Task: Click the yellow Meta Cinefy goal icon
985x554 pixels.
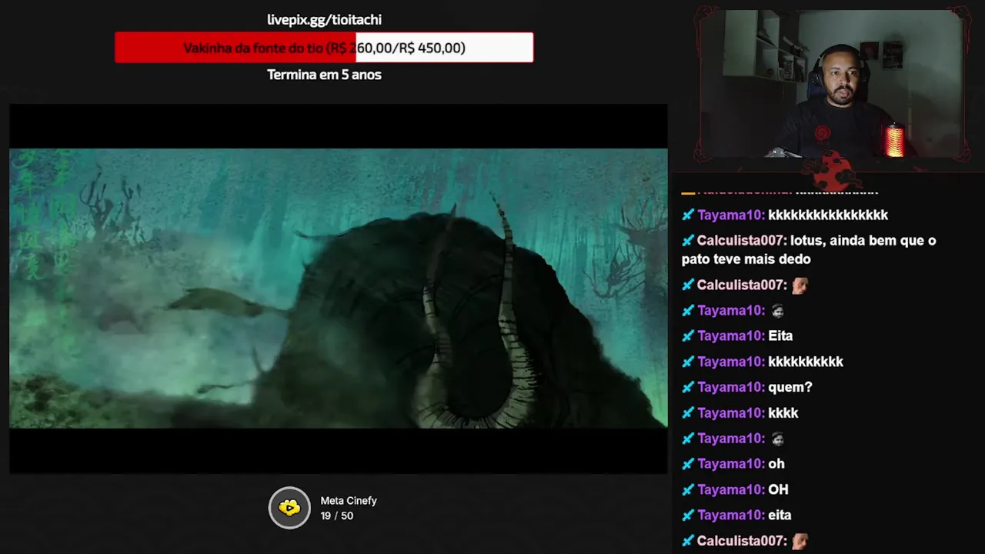Action: pyautogui.click(x=289, y=508)
